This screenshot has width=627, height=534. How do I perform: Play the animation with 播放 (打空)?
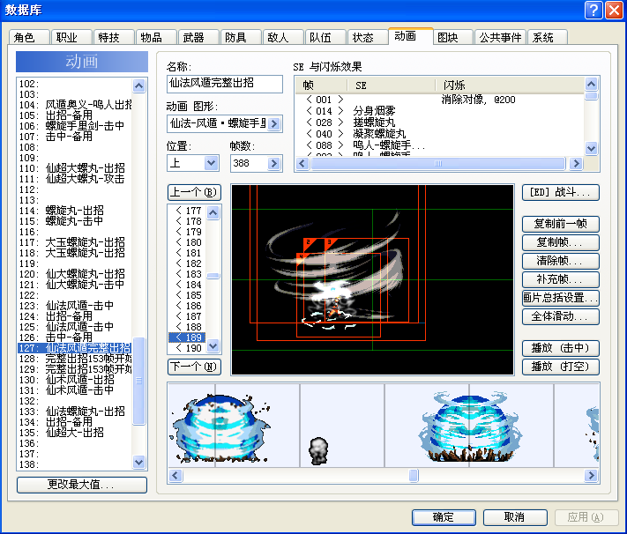561,367
